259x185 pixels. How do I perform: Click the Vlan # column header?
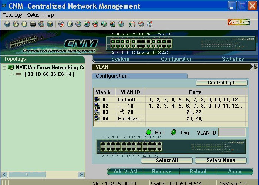(x=104, y=92)
